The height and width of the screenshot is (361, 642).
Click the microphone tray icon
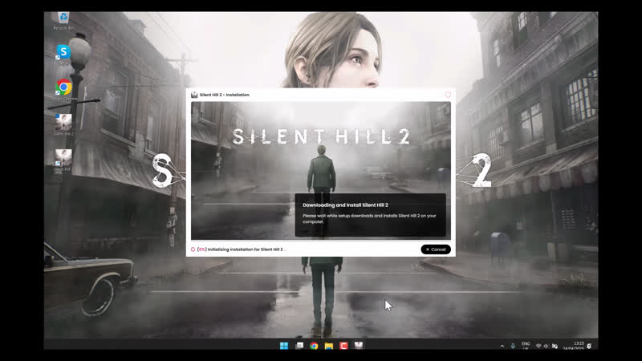click(x=513, y=347)
